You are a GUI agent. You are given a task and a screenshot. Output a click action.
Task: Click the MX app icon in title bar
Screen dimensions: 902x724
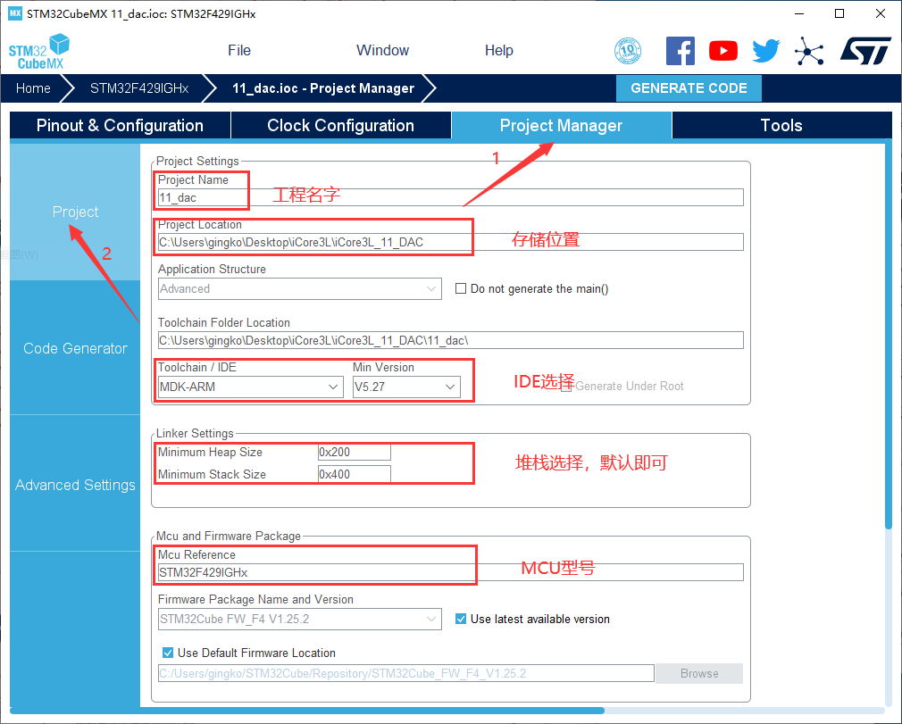[x=14, y=13]
